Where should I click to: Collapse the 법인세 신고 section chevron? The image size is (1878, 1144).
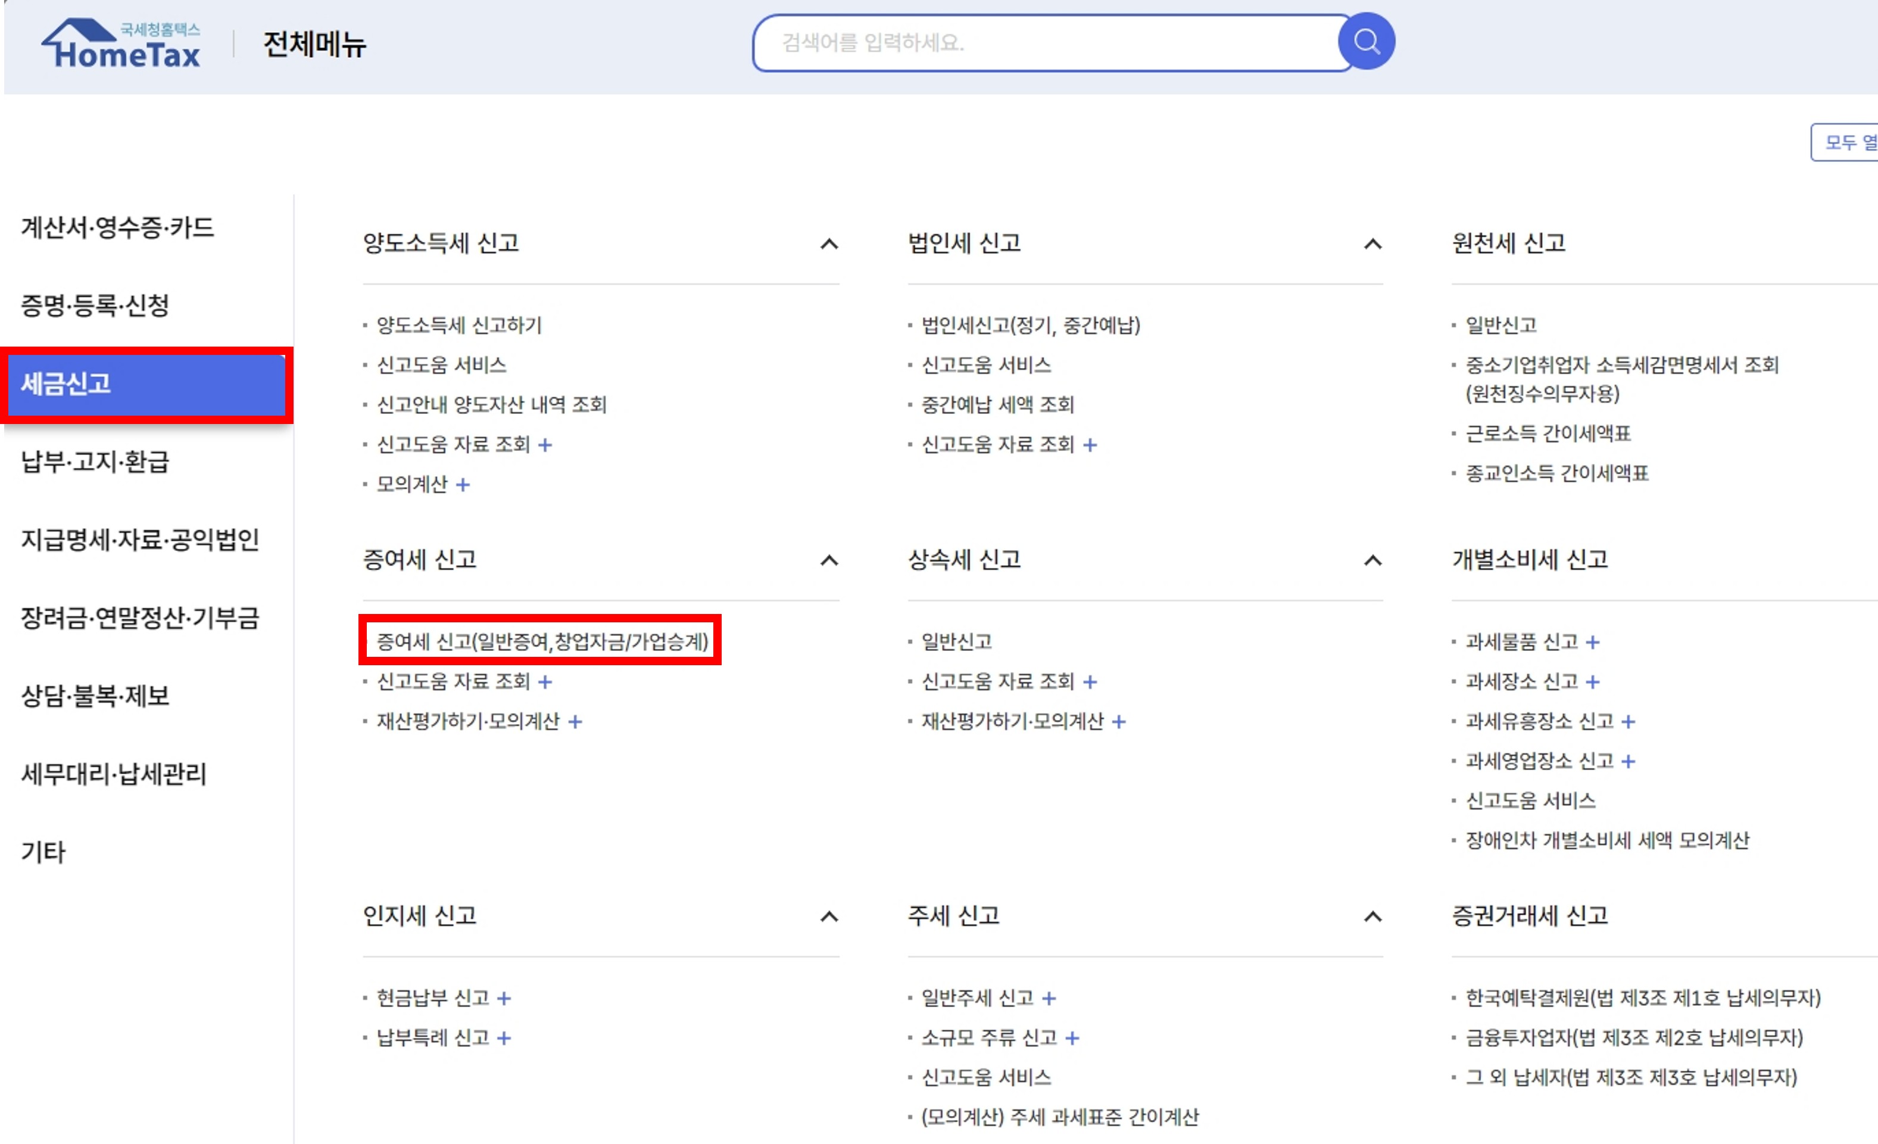[x=1372, y=244]
